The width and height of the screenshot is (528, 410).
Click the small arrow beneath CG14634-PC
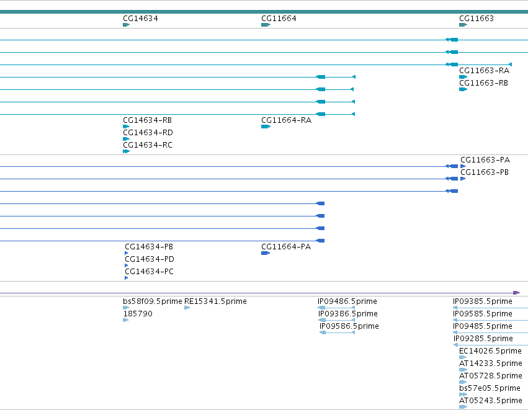(x=127, y=278)
